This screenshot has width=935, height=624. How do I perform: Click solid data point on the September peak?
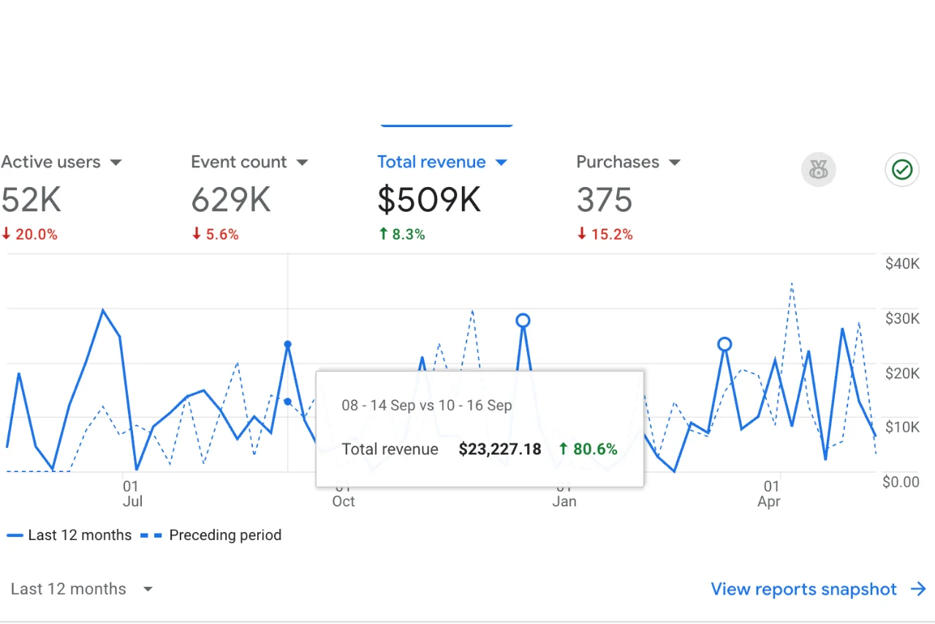[x=288, y=344]
